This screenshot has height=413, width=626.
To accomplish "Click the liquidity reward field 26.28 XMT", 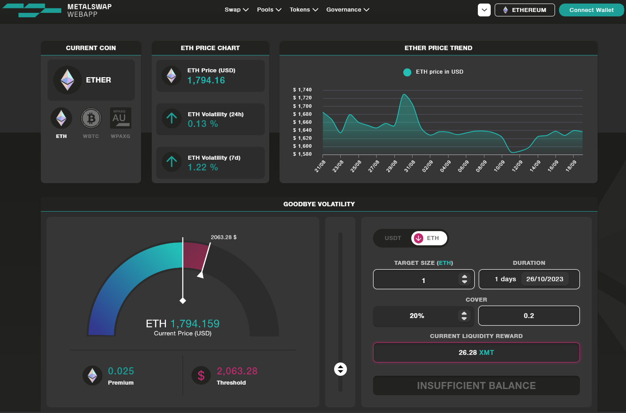I will coord(476,353).
